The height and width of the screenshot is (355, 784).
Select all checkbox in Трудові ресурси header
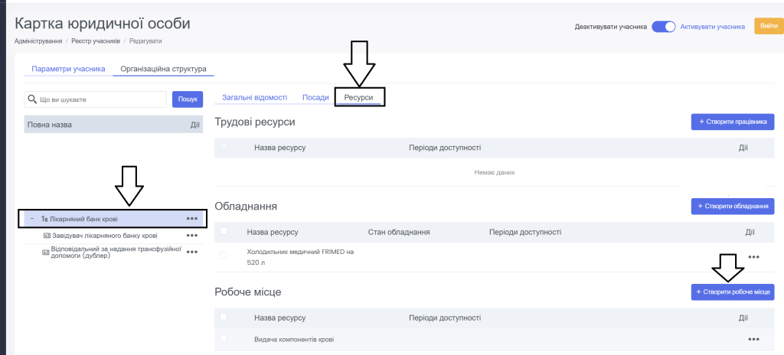pos(224,147)
